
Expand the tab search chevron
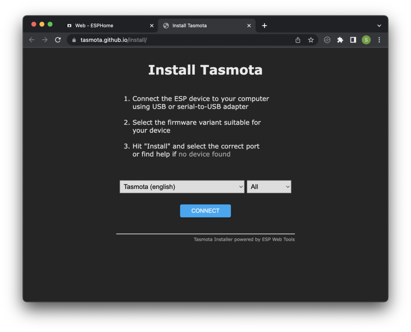[379, 26]
